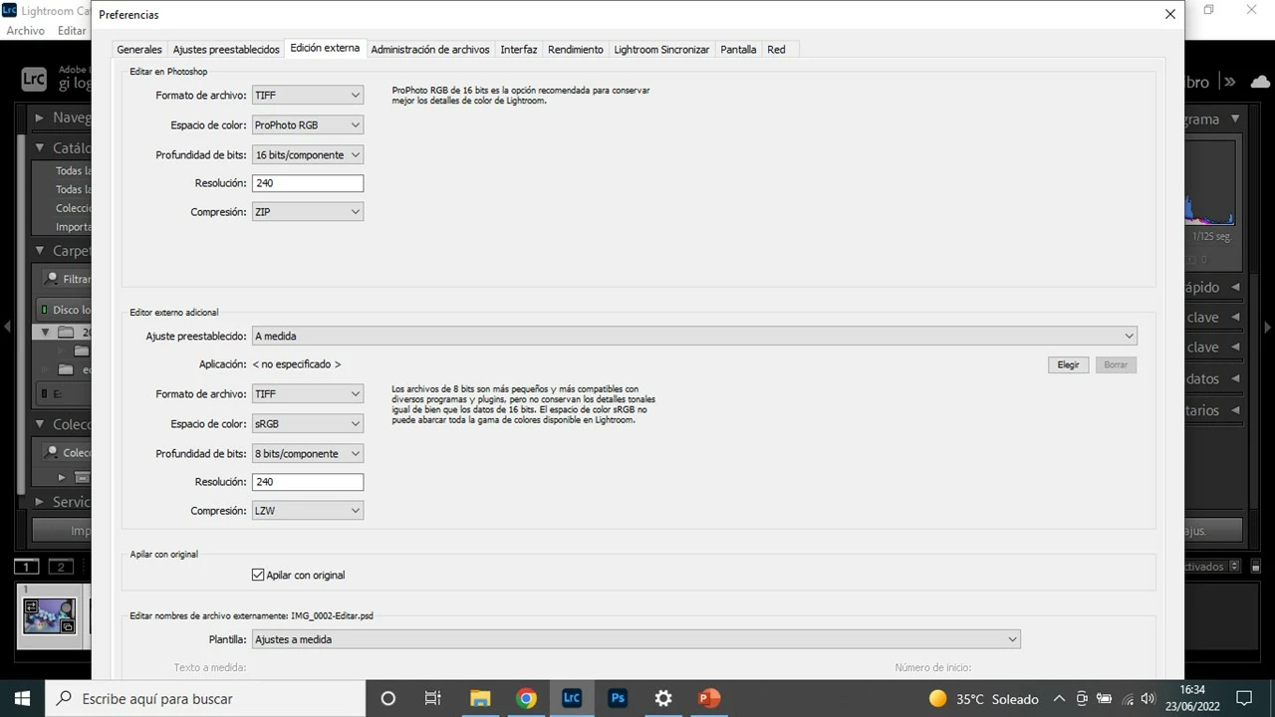Toggle right panel arrow in Lightroom
Screen dimensions: 1275x717
coord(1267,326)
